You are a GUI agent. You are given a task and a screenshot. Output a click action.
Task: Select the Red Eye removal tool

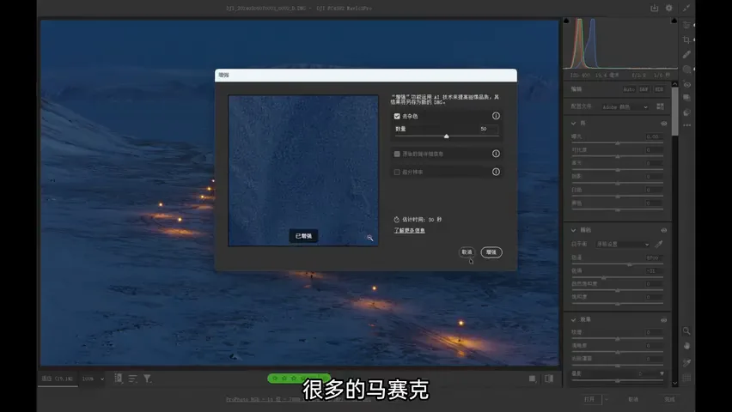(686, 84)
